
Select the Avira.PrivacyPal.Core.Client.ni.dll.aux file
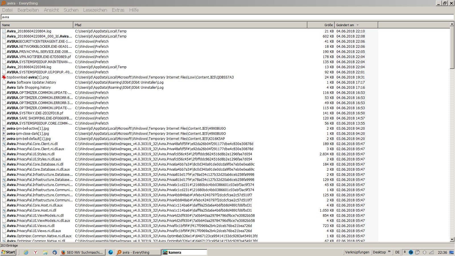tap(36, 149)
